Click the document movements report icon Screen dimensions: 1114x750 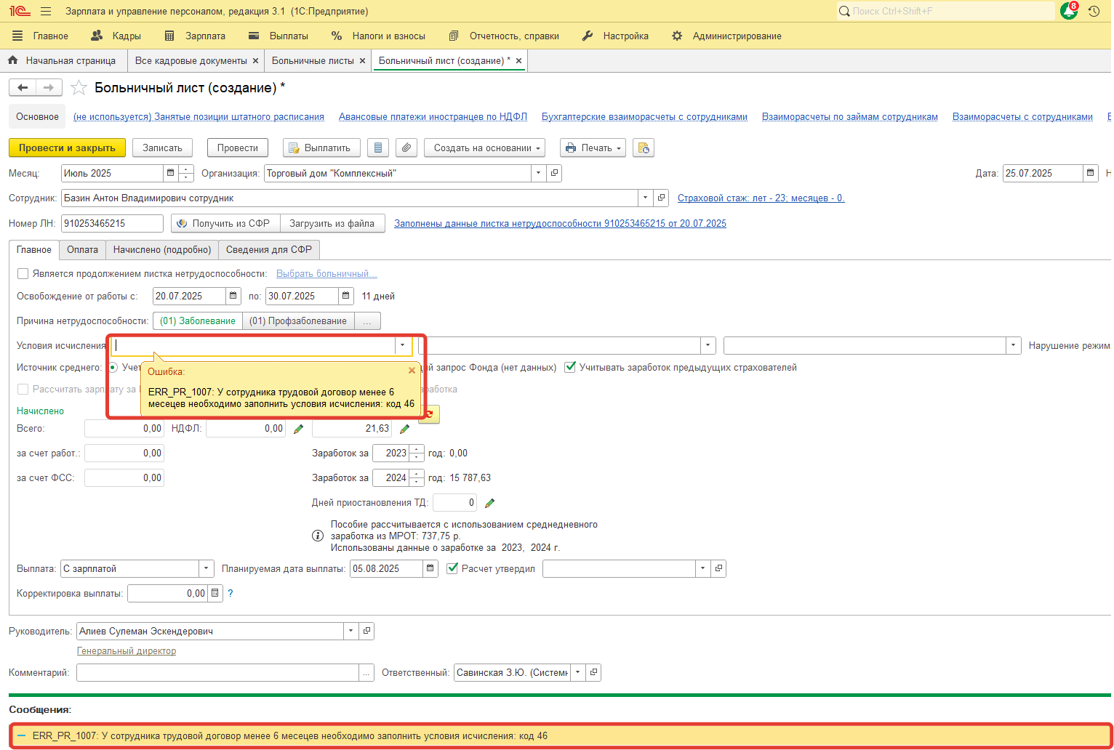click(x=378, y=148)
